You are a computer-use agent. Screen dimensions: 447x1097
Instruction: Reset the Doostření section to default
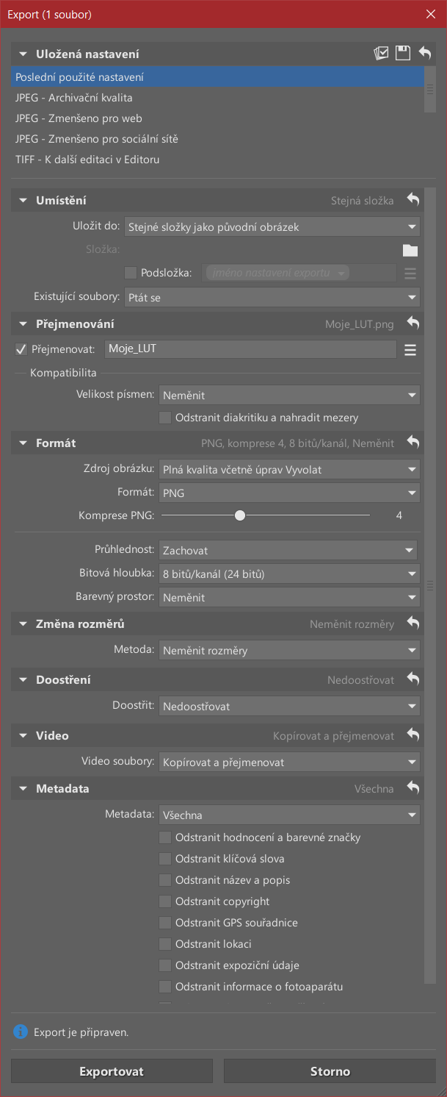click(413, 679)
